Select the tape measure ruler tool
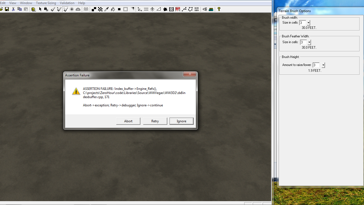The image size is (364, 205). 34,9
